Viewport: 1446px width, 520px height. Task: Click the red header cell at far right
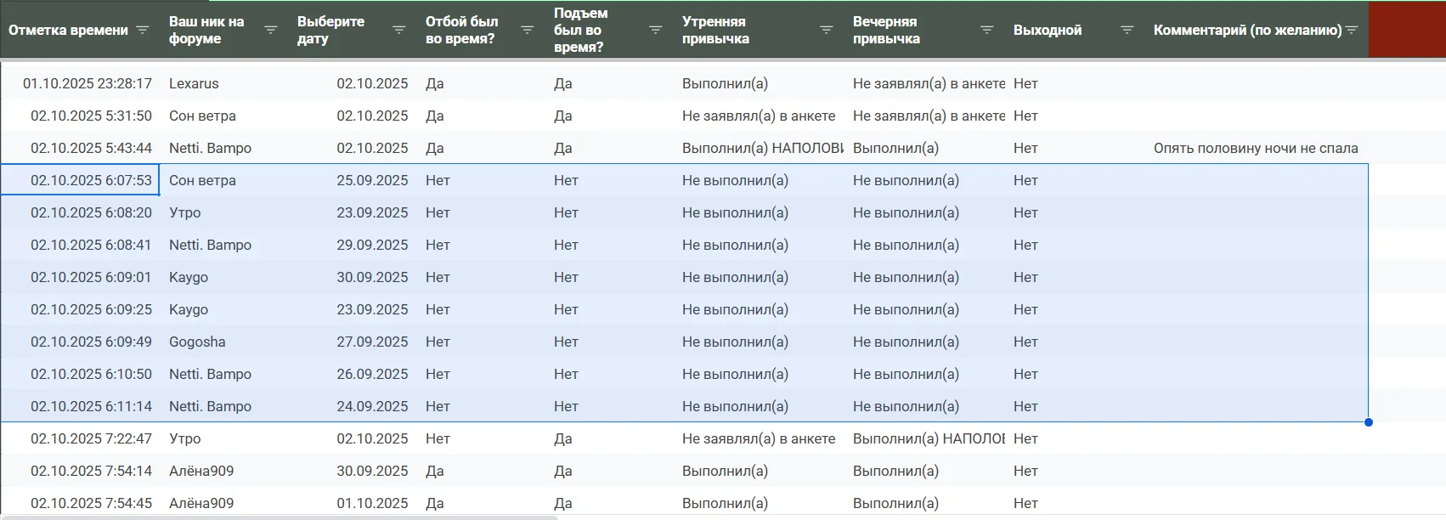click(1407, 30)
